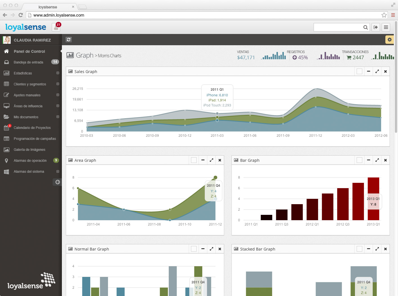Close the Sales Graph panel
398x296 pixels.
click(x=385, y=72)
